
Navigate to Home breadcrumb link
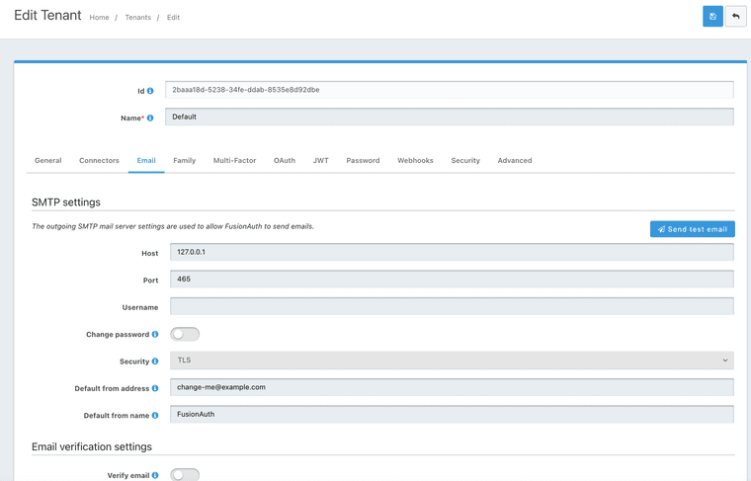tap(99, 18)
